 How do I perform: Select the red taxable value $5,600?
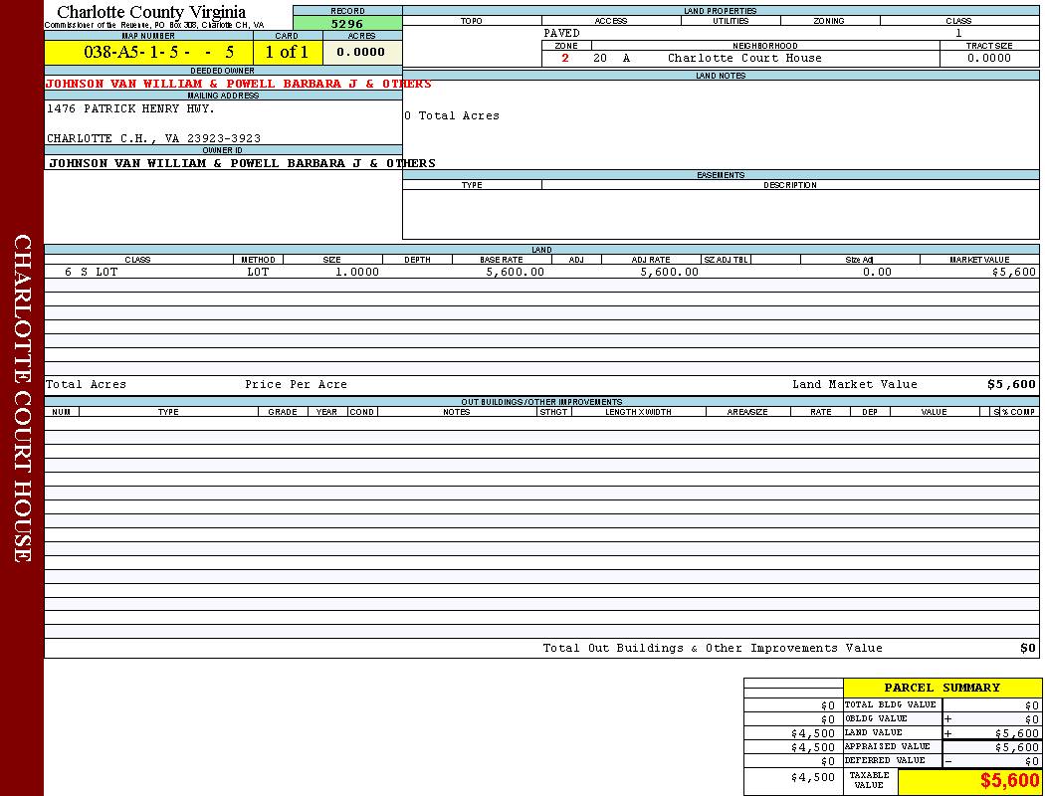click(1008, 781)
